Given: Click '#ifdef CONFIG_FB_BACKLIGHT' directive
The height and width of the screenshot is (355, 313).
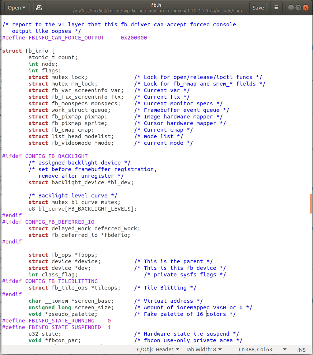Looking at the screenshot, I should [45, 156].
